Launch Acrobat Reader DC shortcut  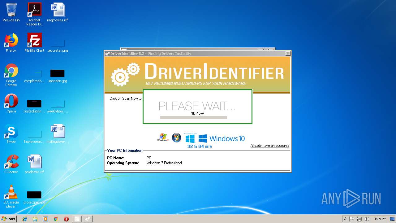34,14
